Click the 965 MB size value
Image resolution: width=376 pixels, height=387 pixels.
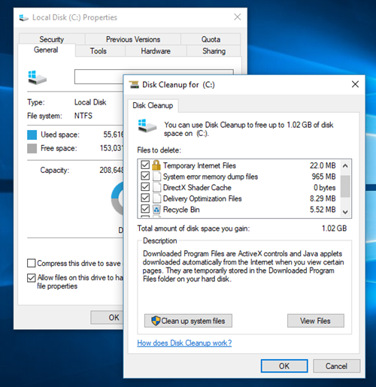tap(323, 177)
